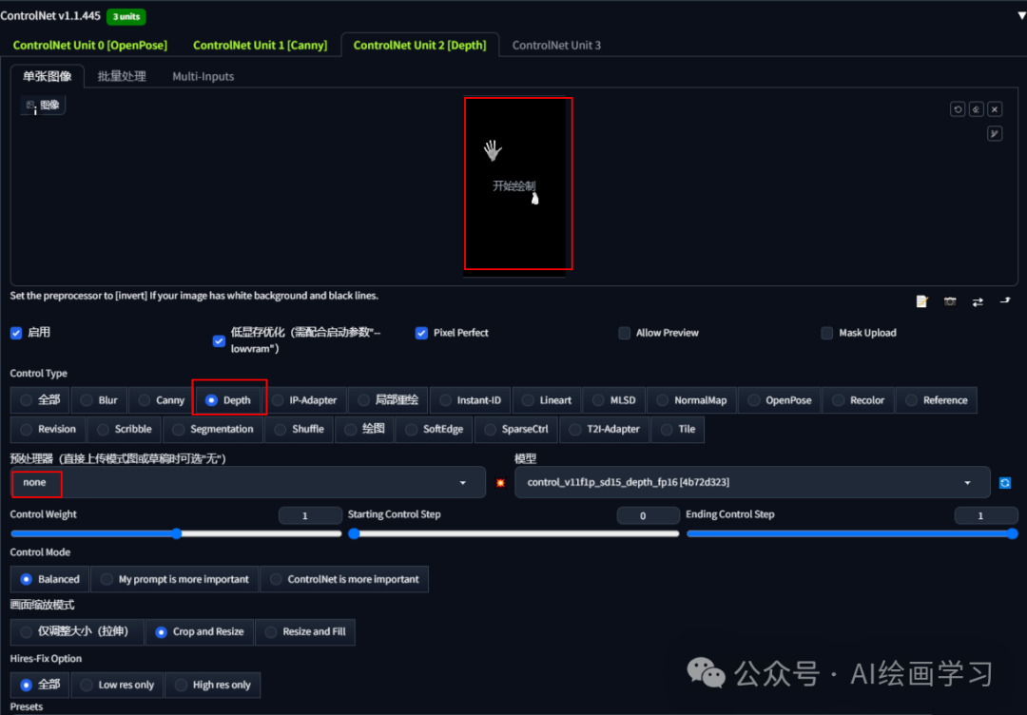Screen dimensions: 1027x715
Task: Select the 全部 control type radio
Action: (40, 400)
